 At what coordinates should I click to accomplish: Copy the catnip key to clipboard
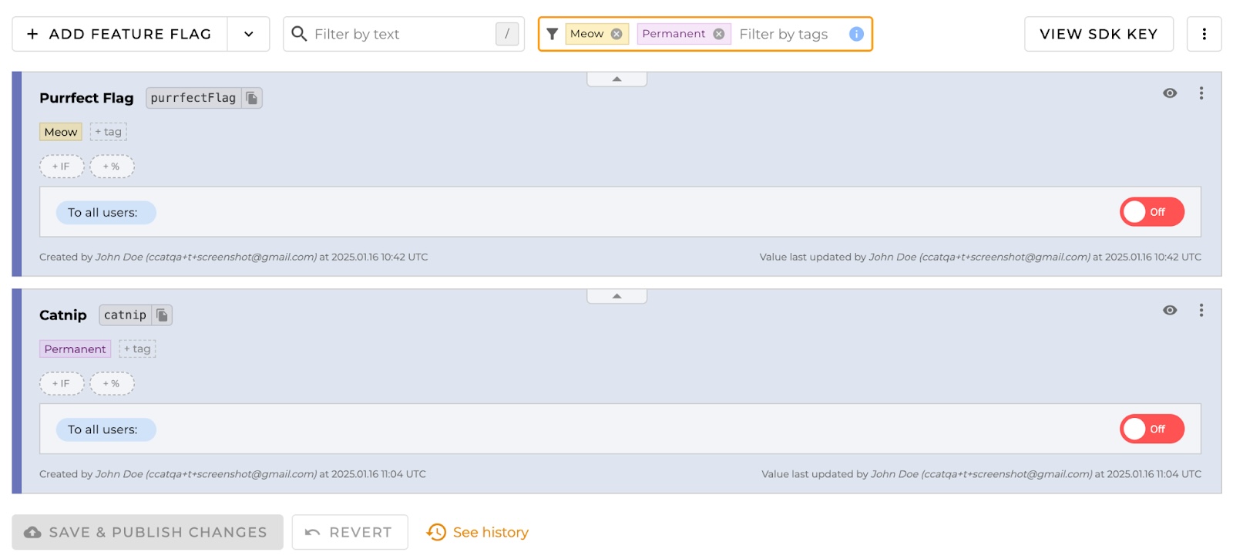(x=162, y=315)
